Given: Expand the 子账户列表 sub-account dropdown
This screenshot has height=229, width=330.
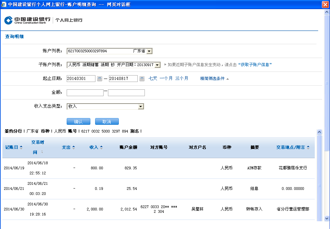Looking at the screenshot, I should point(157,65).
